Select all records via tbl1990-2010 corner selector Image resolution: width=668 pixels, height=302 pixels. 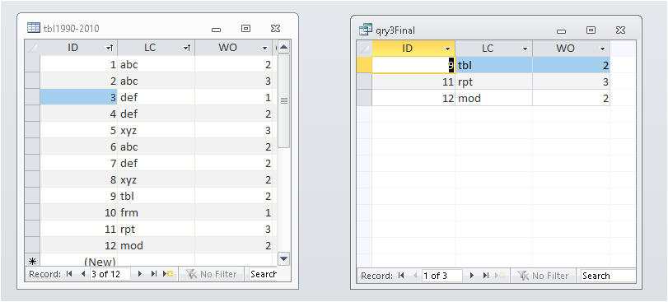32,48
